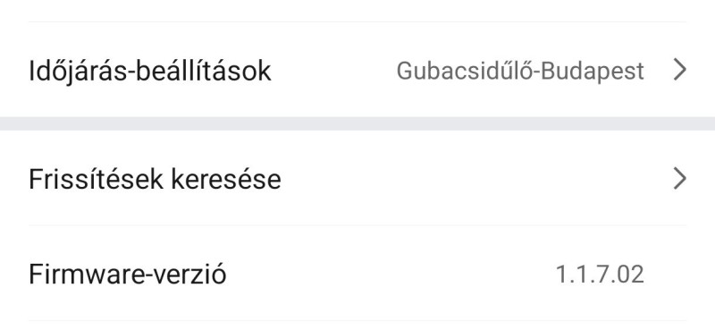Expand the update search row arrow
Image resolution: width=715 pixels, height=330 pixels.
(679, 179)
